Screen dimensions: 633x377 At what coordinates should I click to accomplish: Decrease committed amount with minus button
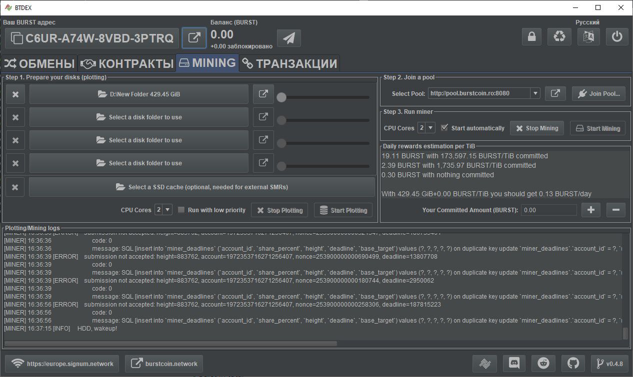tap(615, 210)
